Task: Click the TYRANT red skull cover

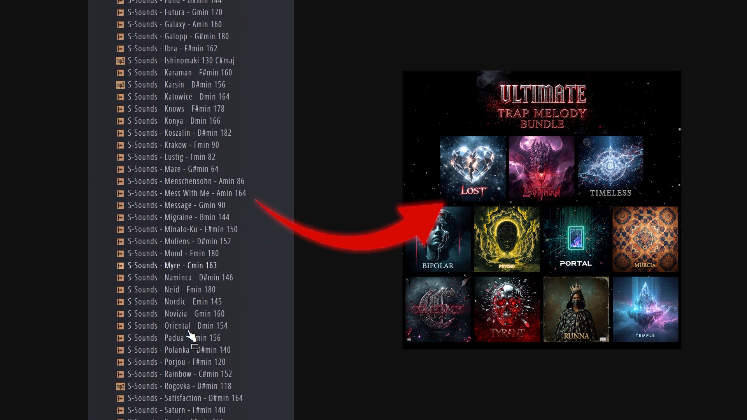Action: pyautogui.click(x=507, y=309)
